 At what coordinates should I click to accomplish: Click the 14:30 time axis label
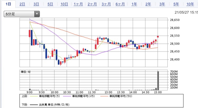click(x=145, y=92)
